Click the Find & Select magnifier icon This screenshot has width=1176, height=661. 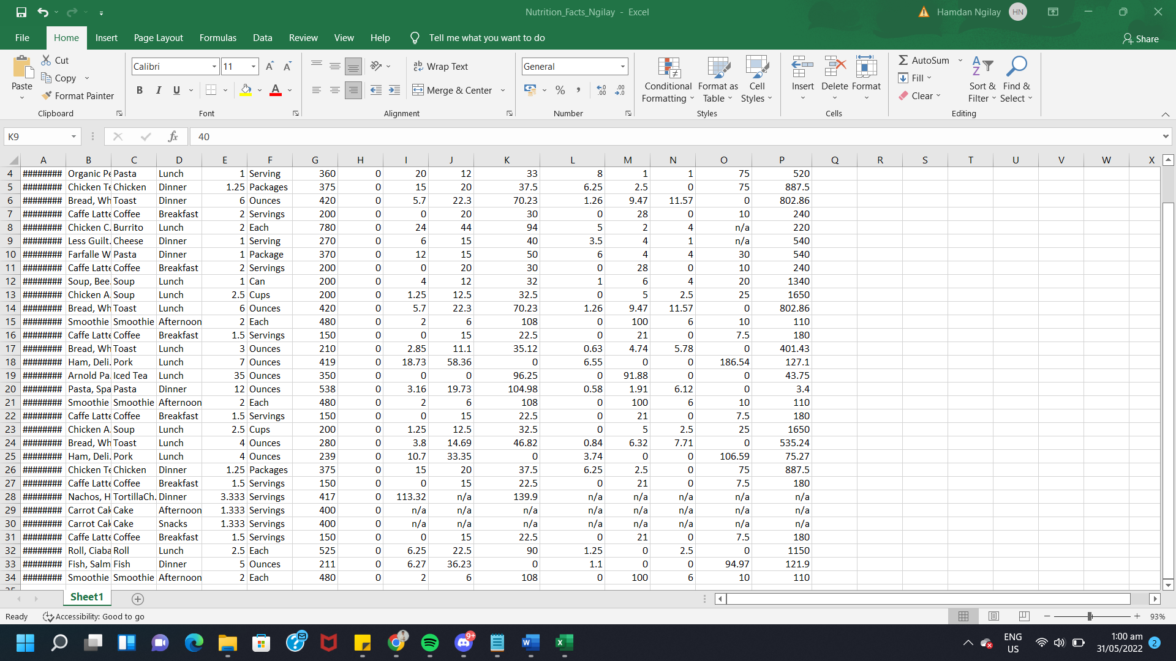click(1017, 66)
